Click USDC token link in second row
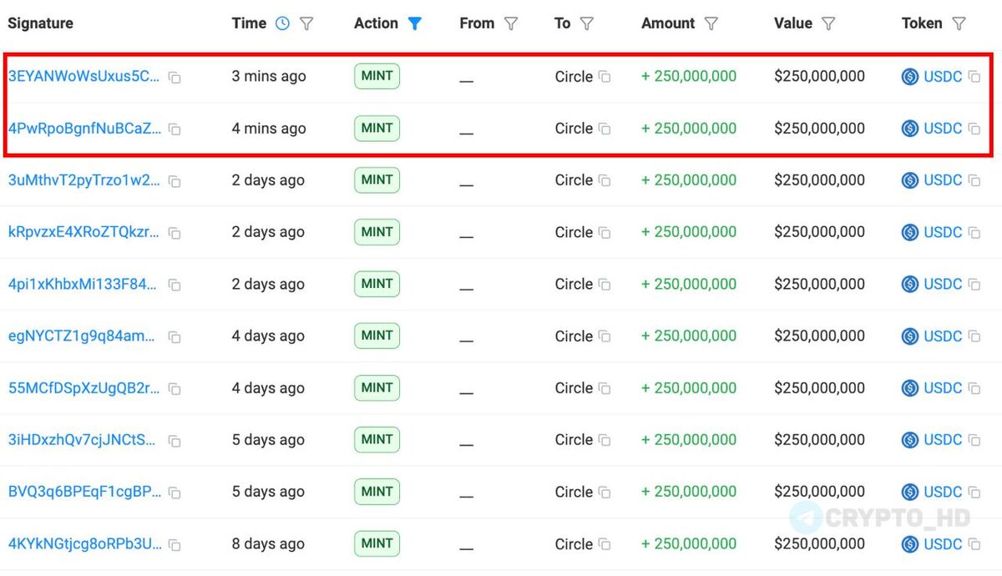The image size is (1002, 576). point(943,129)
